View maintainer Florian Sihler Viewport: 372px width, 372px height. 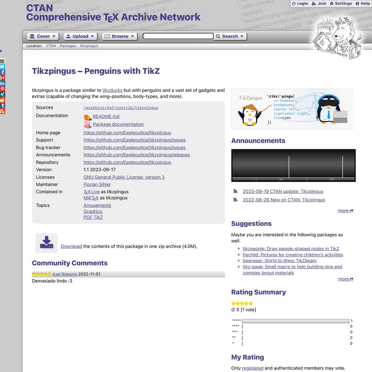pyautogui.click(x=97, y=185)
